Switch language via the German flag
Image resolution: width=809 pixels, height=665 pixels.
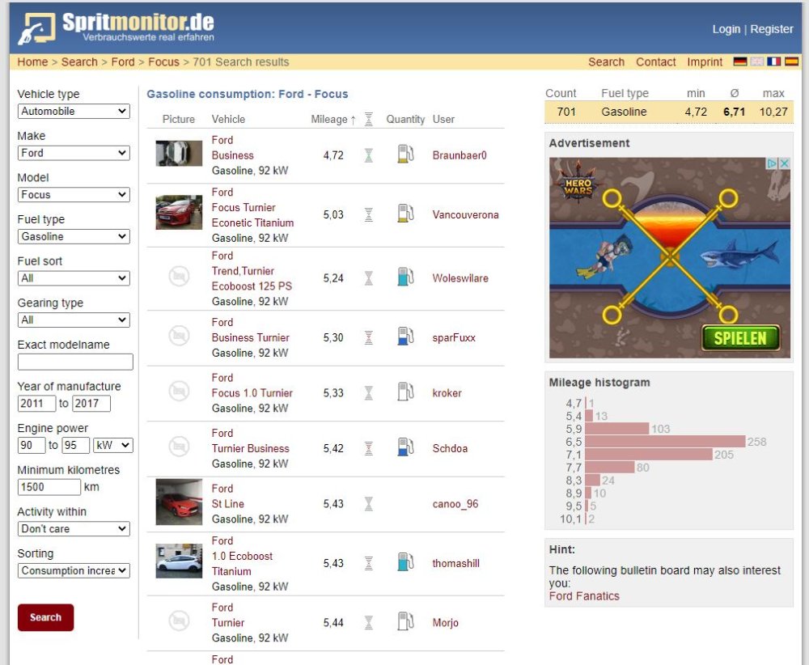[739, 61]
